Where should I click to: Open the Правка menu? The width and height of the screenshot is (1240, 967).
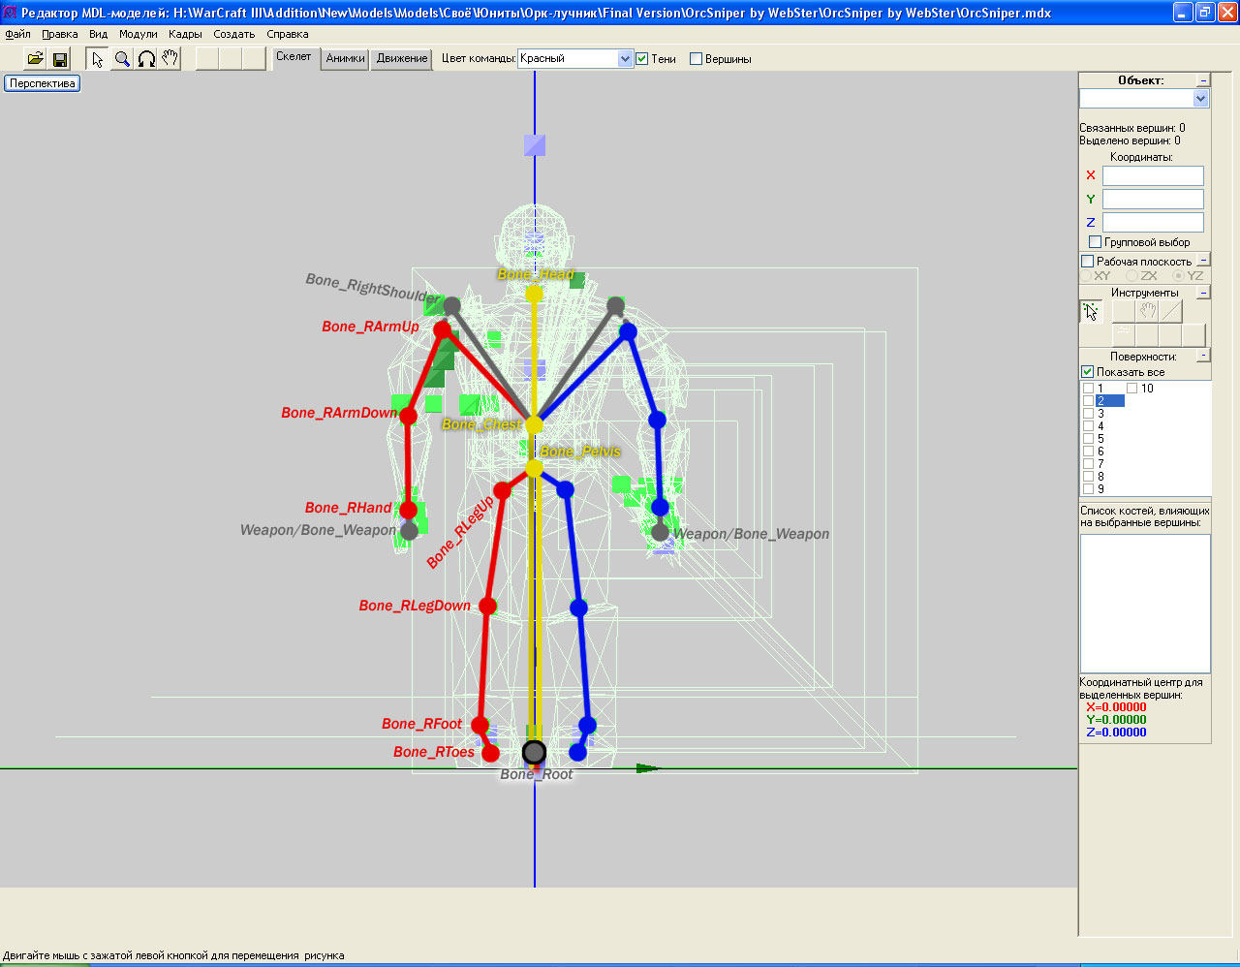[60, 34]
